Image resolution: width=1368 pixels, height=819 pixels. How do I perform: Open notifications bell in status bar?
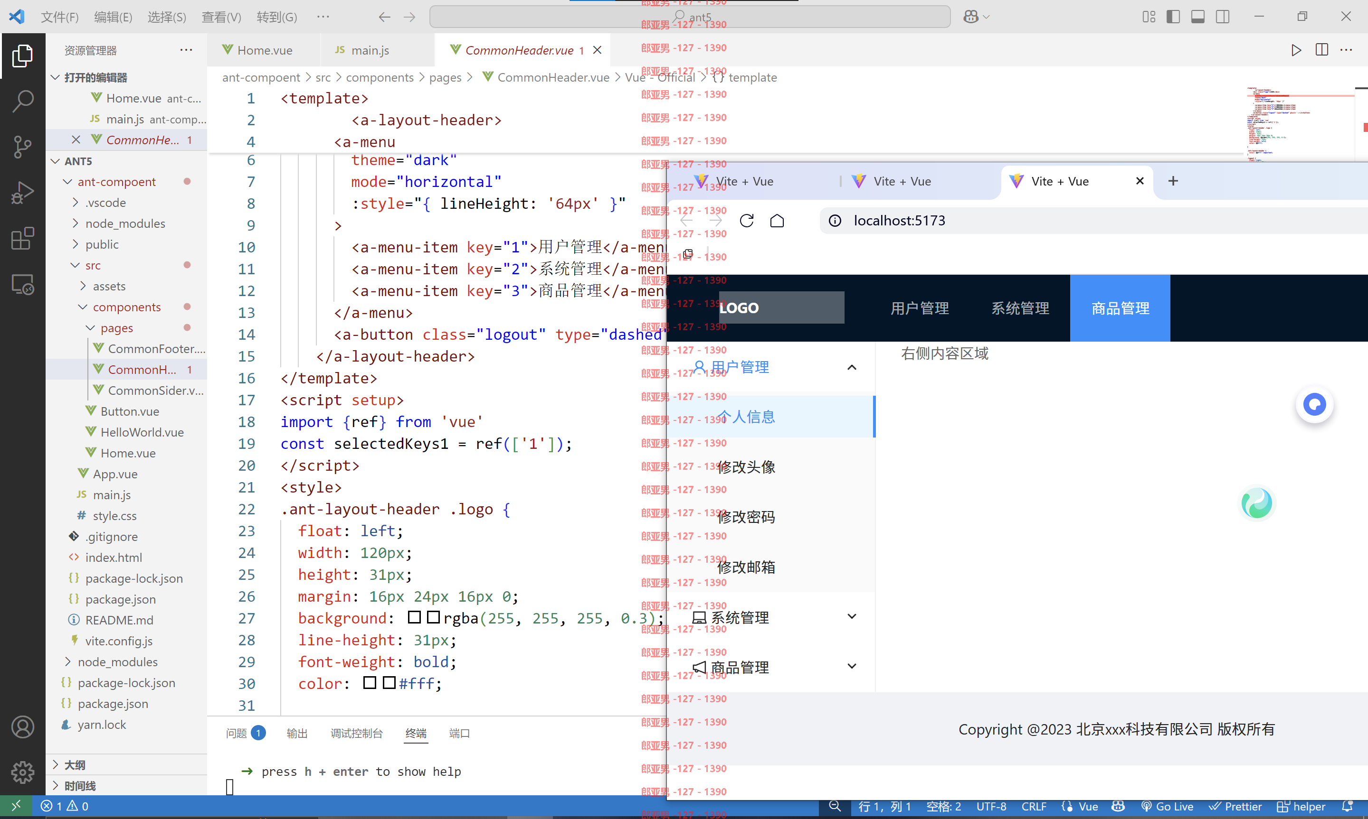1348,806
